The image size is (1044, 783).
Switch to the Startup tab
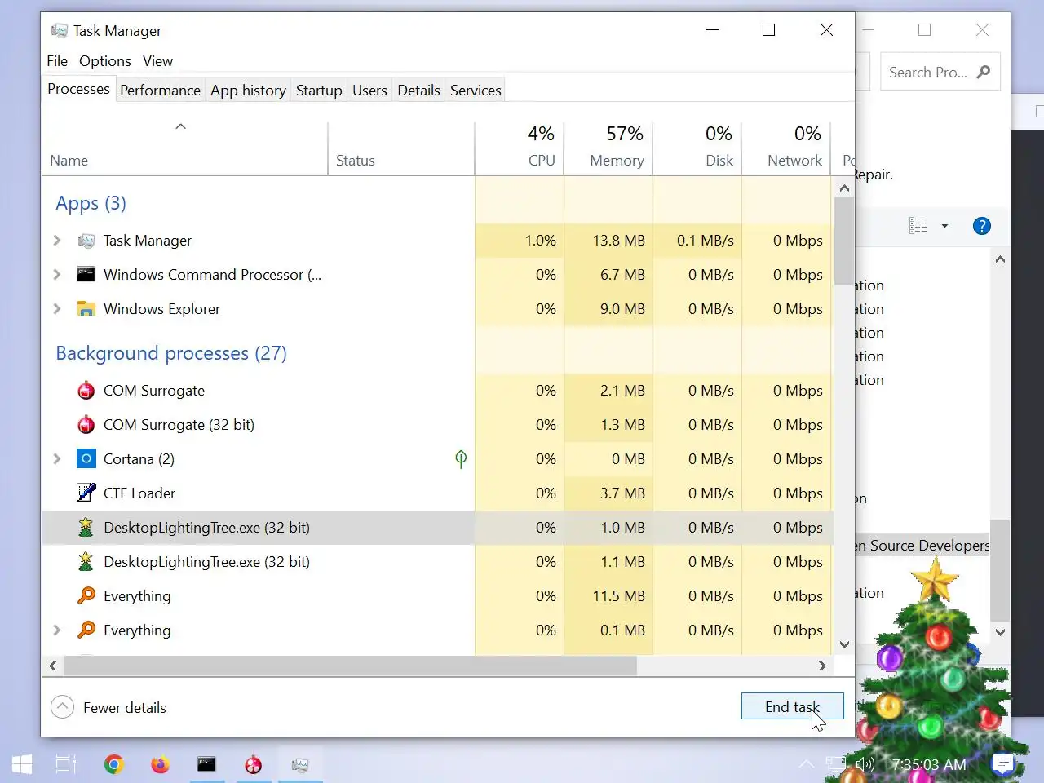pos(319,91)
